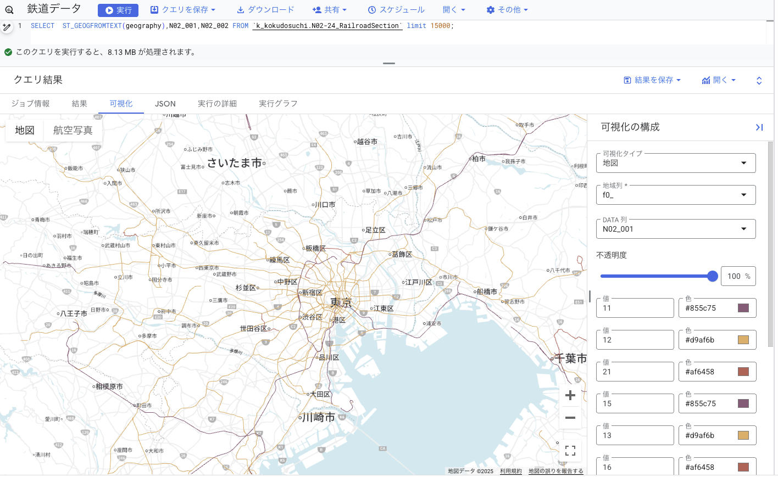The height and width of the screenshot is (477, 778).
Task: Collapse the 可視化の構成 panel
Action: (759, 127)
